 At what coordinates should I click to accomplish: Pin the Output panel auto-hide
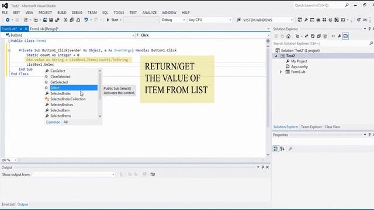262,167
